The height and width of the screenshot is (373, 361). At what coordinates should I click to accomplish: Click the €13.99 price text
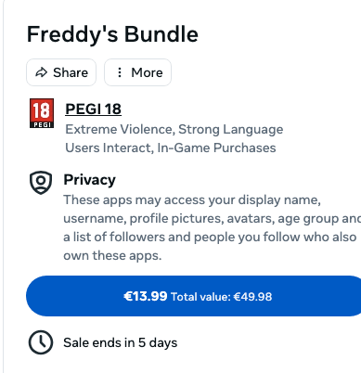point(146,296)
